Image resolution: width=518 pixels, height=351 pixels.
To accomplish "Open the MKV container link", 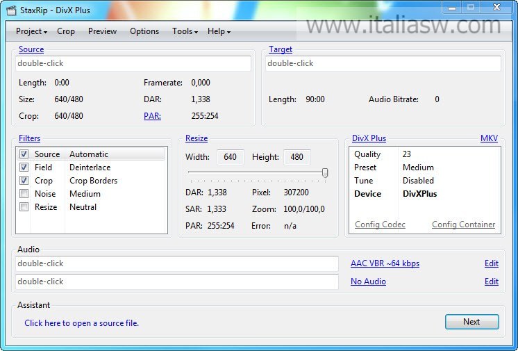I will pos(489,138).
